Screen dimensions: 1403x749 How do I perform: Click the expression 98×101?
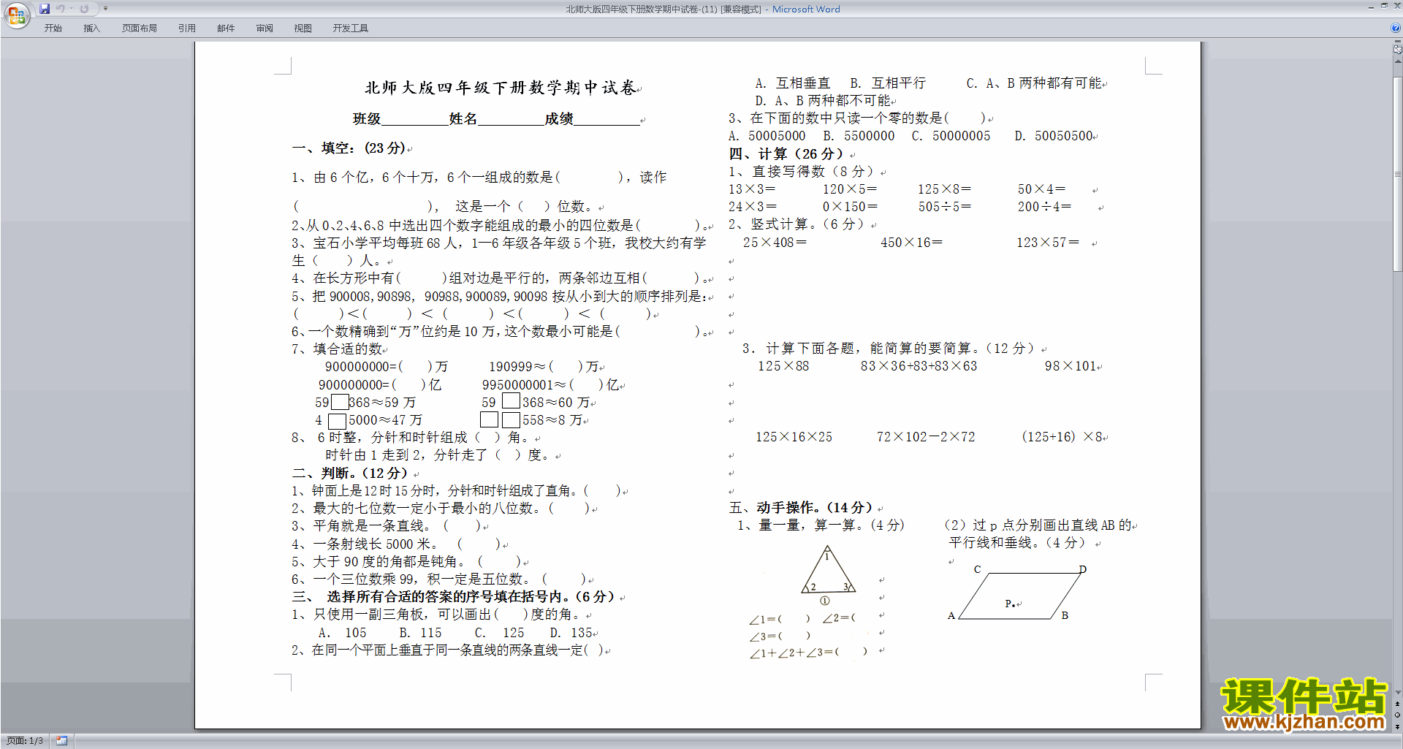coord(1071,366)
